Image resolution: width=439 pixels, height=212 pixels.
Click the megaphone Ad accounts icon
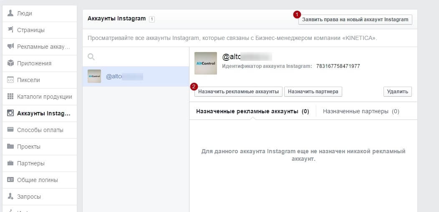pos(10,46)
